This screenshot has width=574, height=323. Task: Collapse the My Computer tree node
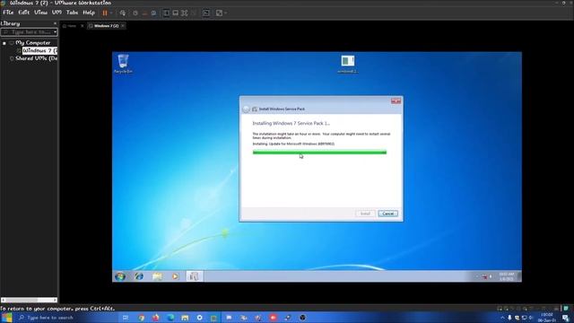pyautogui.click(x=4, y=43)
